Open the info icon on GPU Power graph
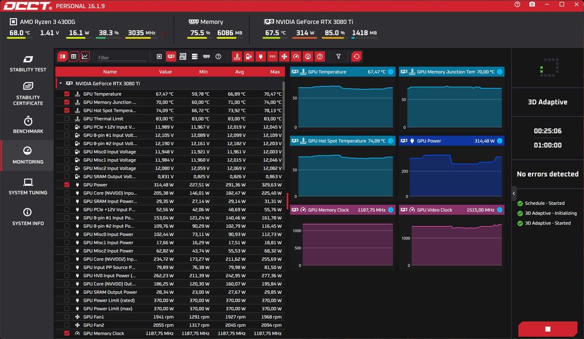584x339 pixels. pos(499,141)
